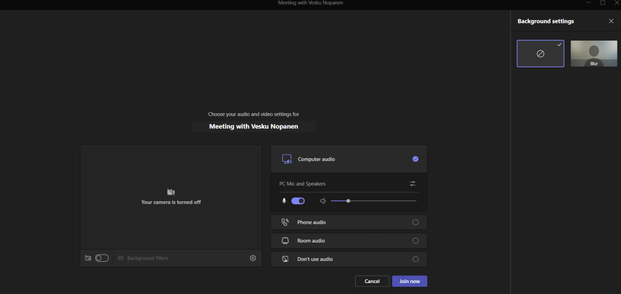The width and height of the screenshot is (621, 294).
Task: Click the Background filters icon
Action: [121, 258]
